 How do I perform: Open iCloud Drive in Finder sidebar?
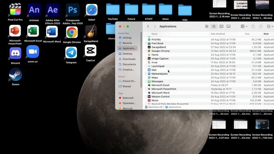tap(127, 81)
